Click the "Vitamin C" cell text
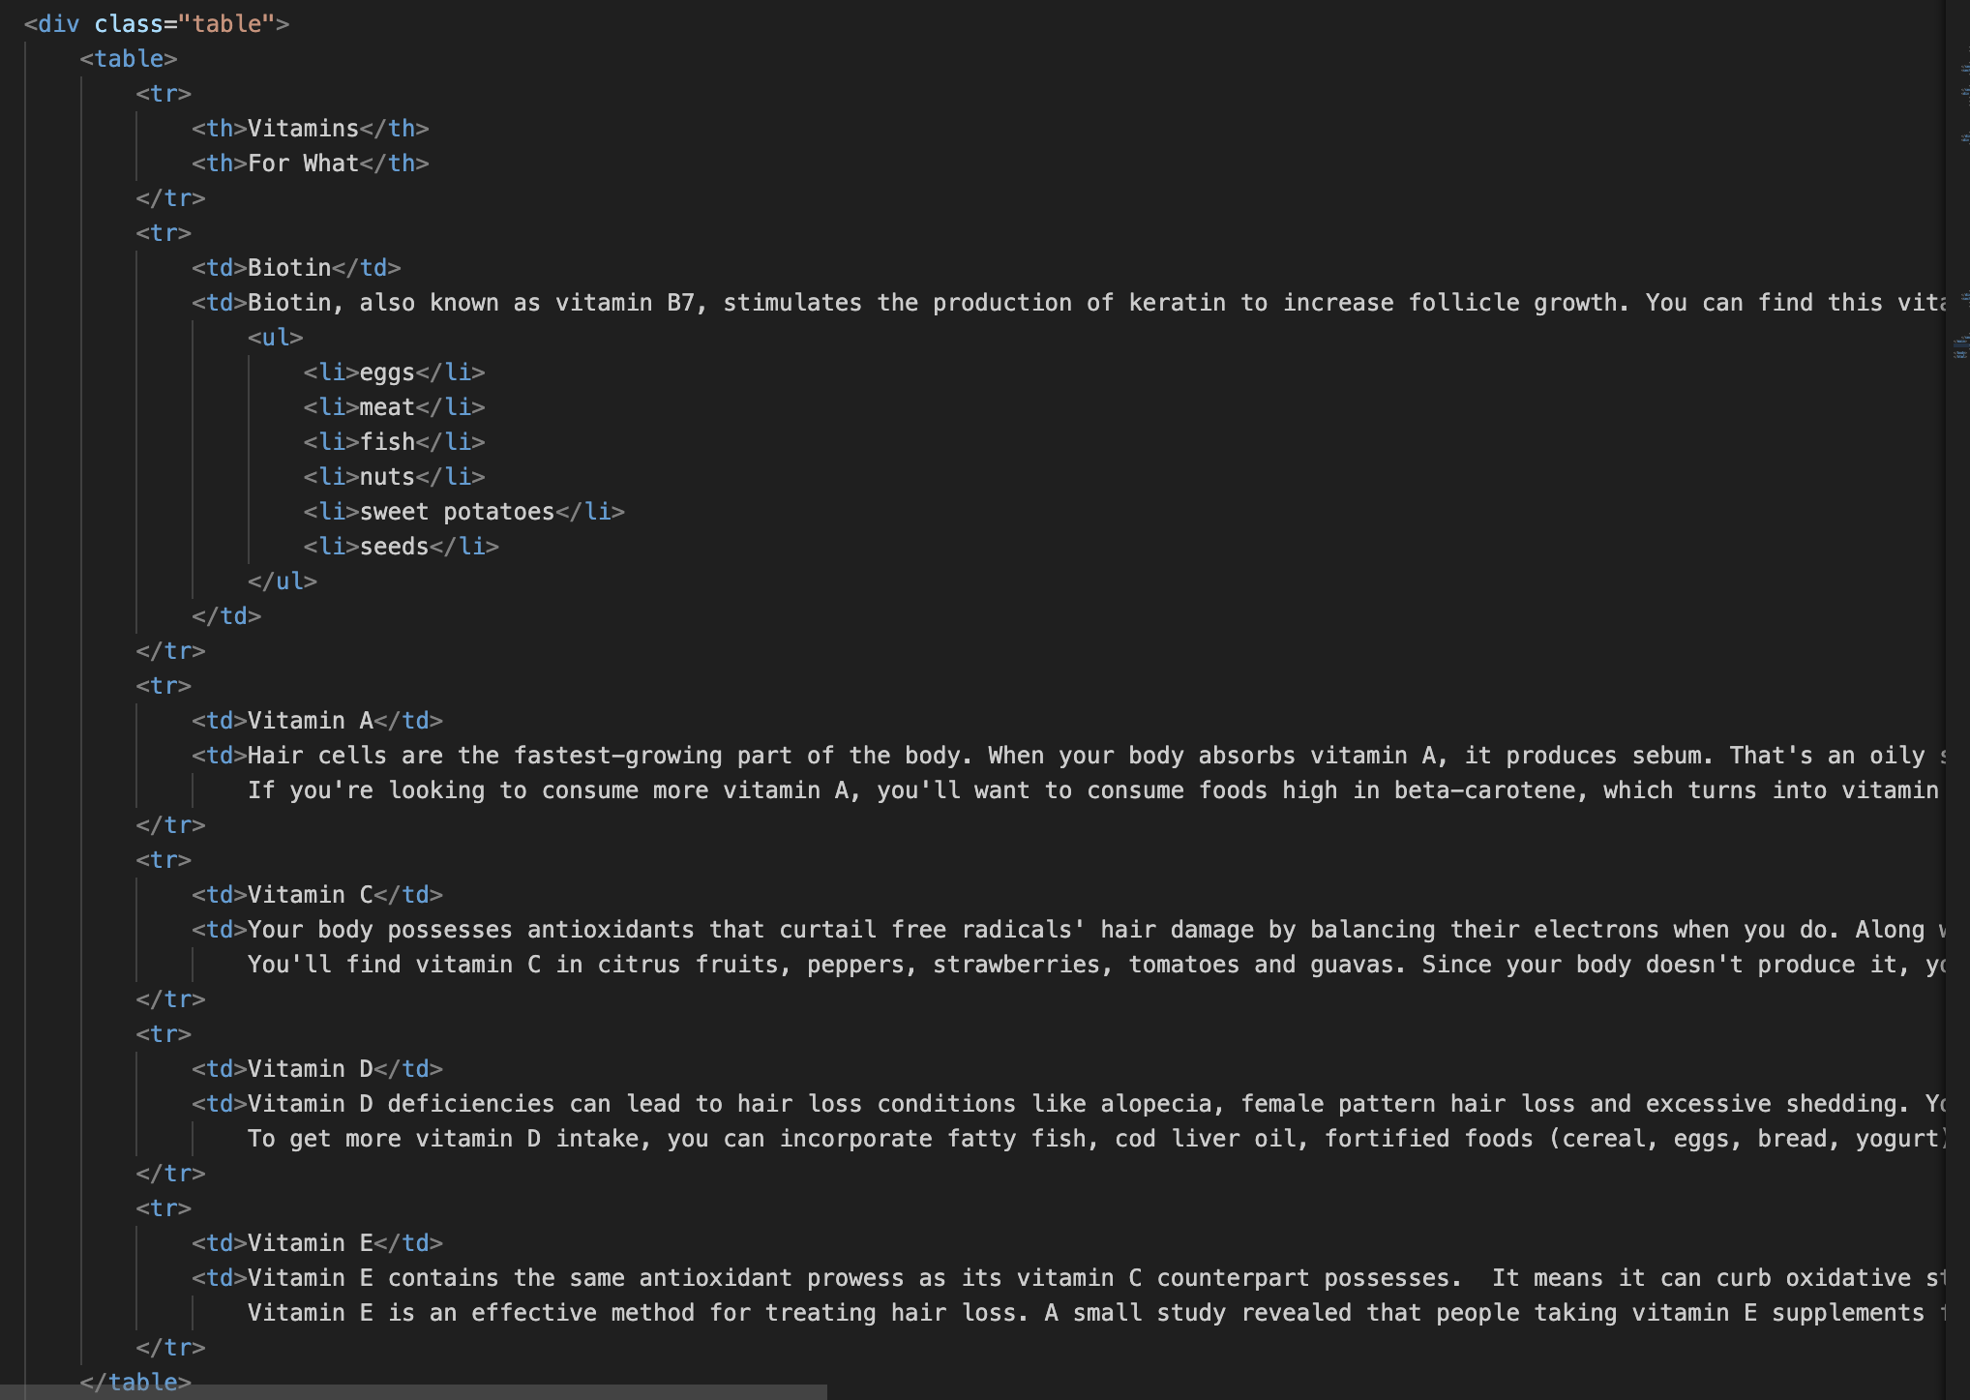Screen dimensions: 1970x1400 click(x=311, y=895)
